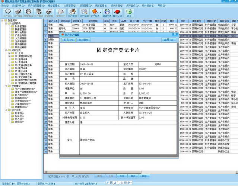Collapse the 资产分类 tree node
Screen dimensions: 238x186
(6, 50)
